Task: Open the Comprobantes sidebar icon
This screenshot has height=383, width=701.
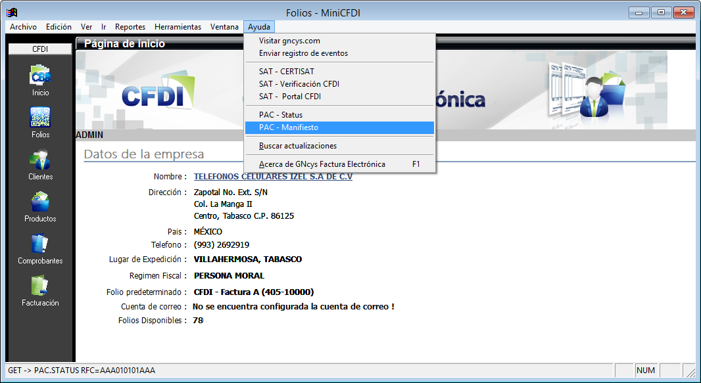Action: coord(40,243)
